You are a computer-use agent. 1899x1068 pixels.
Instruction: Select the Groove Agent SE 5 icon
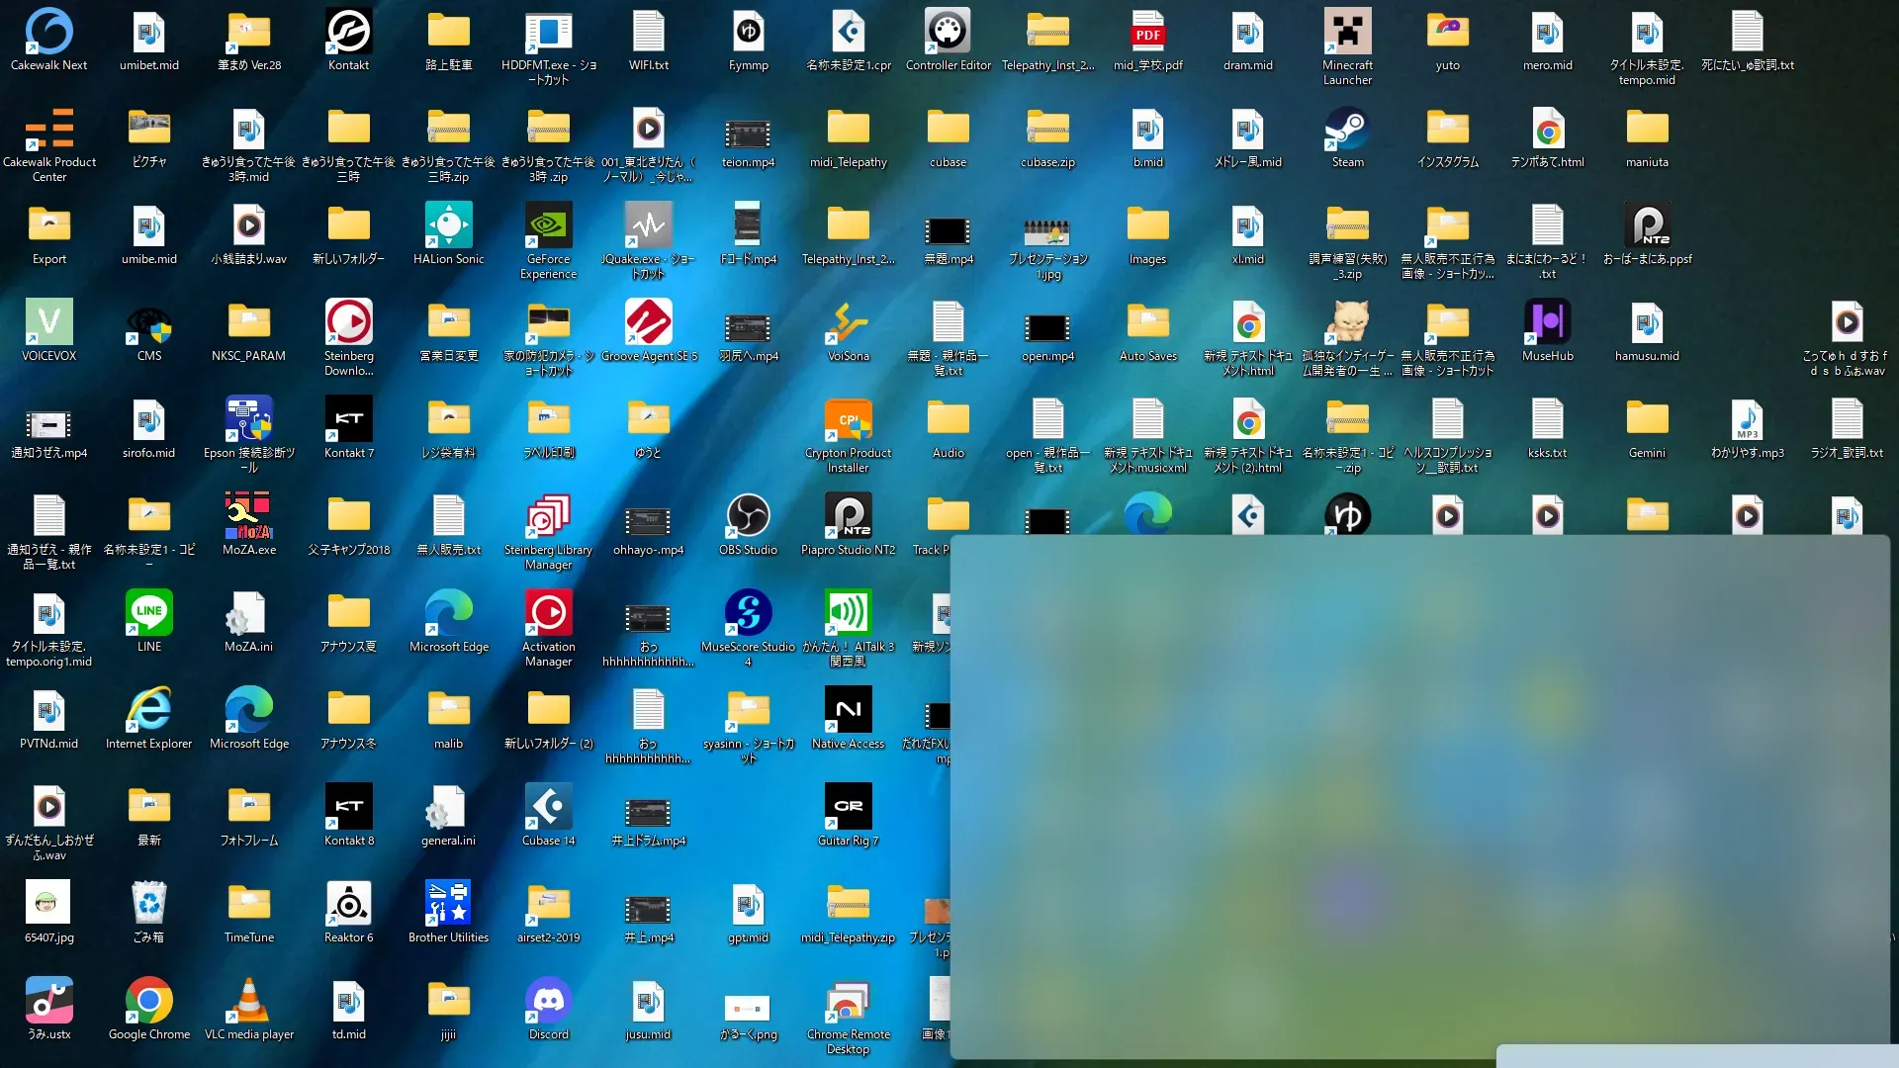point(648,323)
